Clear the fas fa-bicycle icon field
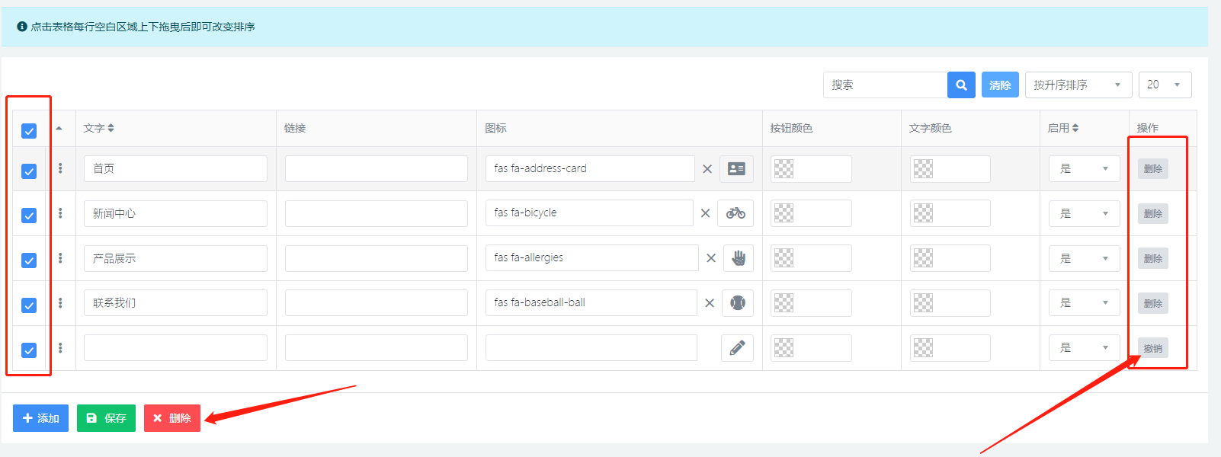The height and width of the screenshot is (457, 1221). coord(705,213)
